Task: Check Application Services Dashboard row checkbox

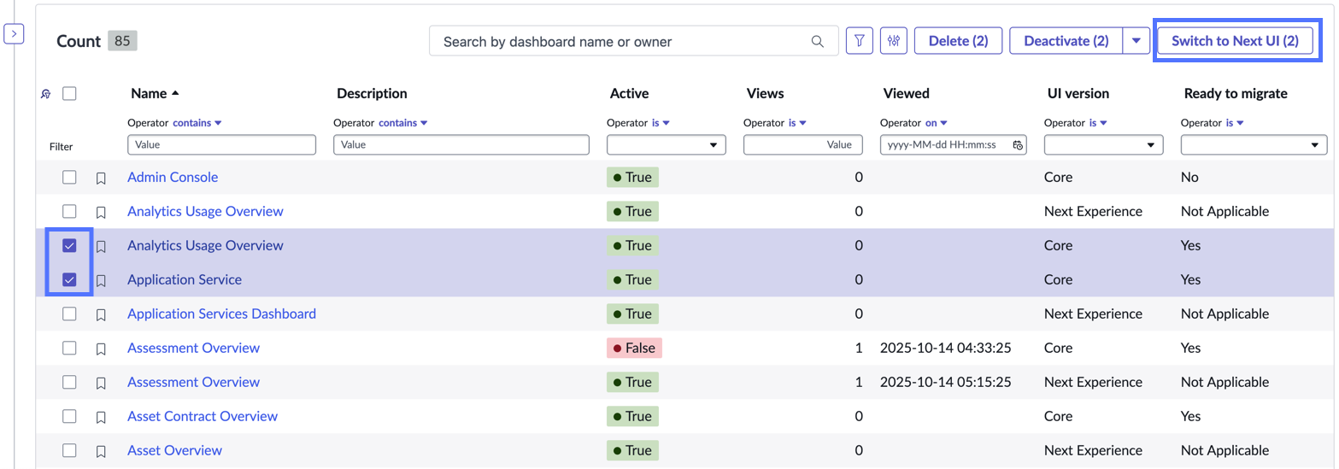Action: 70,314
